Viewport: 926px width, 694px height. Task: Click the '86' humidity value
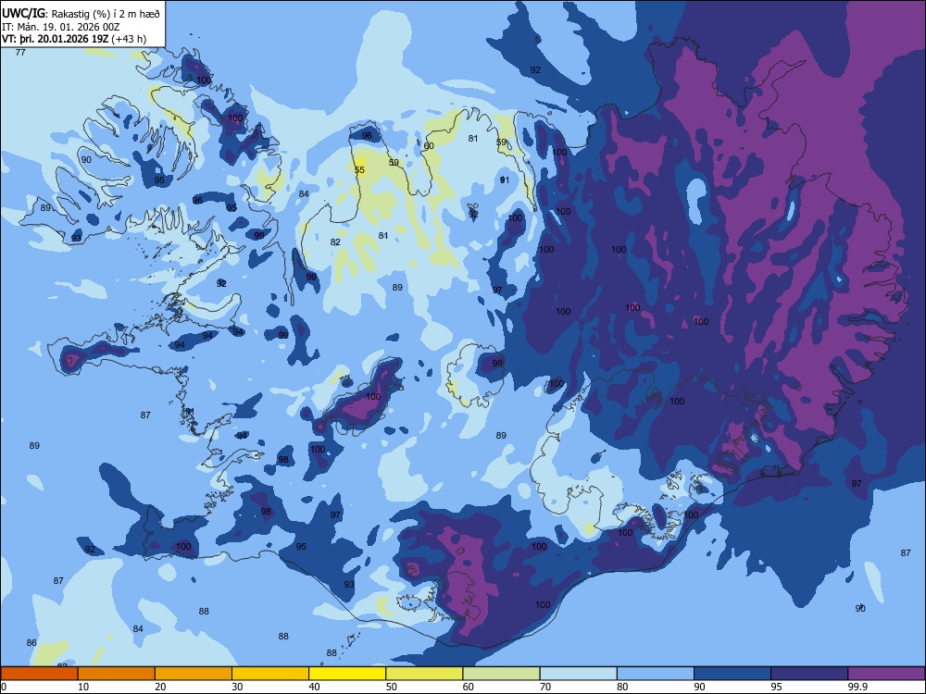pos(31,643)
